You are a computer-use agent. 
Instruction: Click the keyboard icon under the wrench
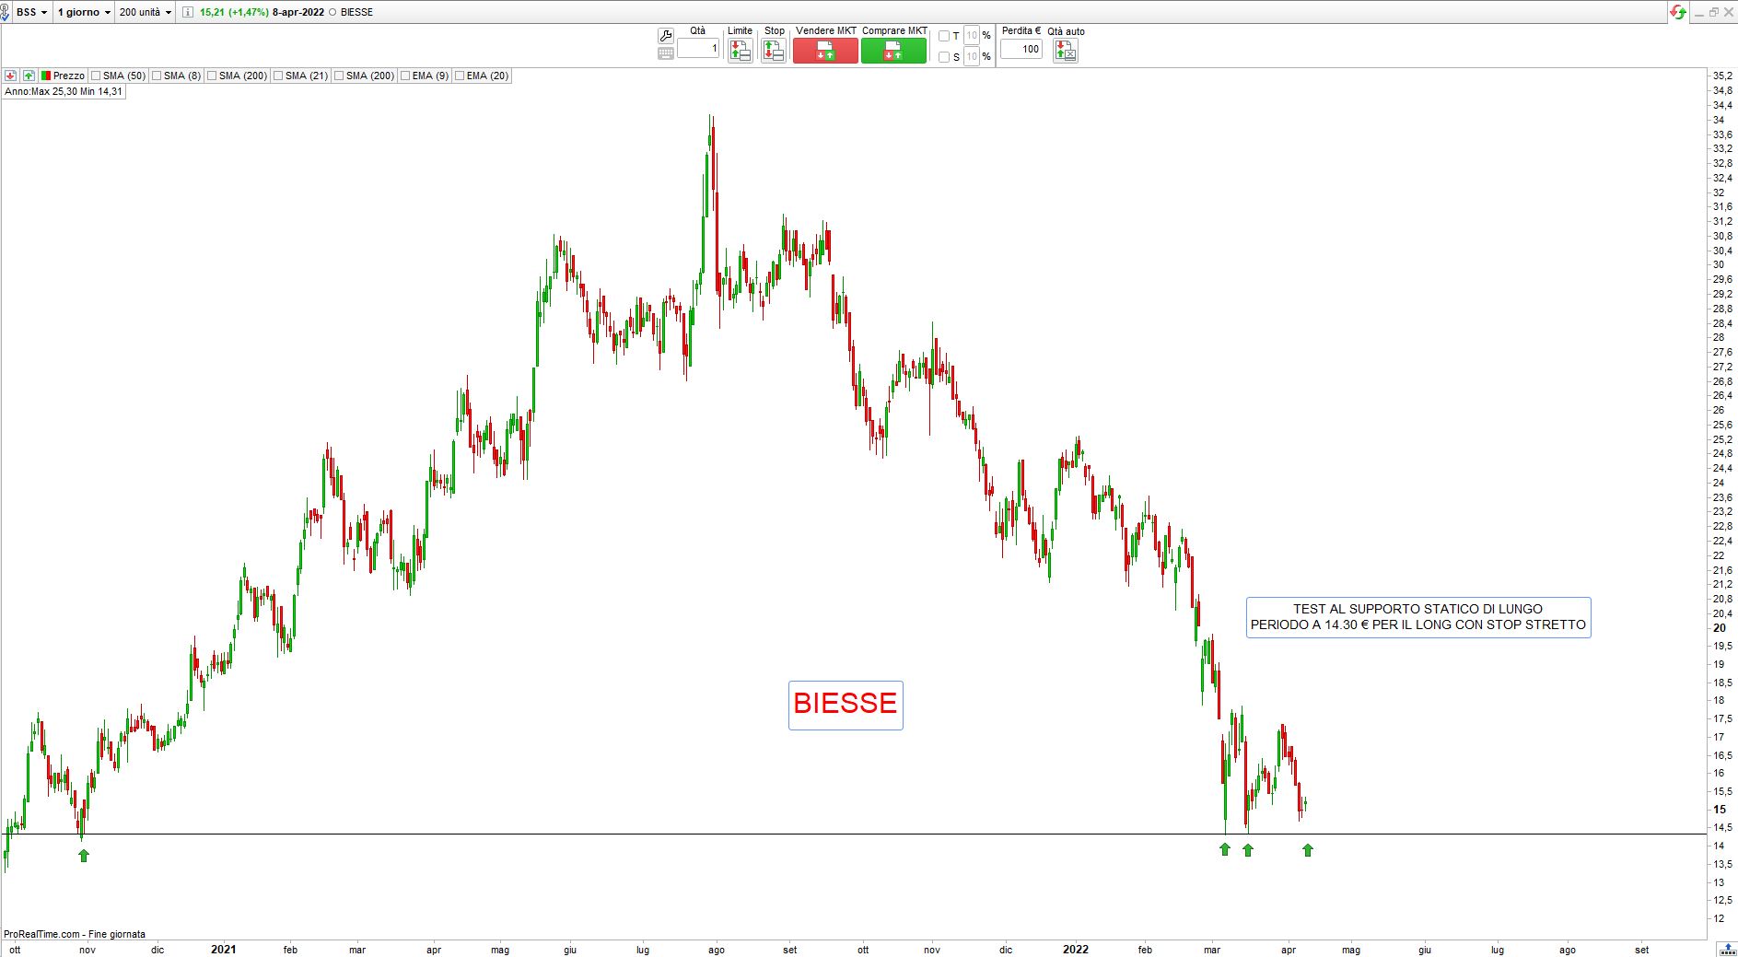(666, 53)
